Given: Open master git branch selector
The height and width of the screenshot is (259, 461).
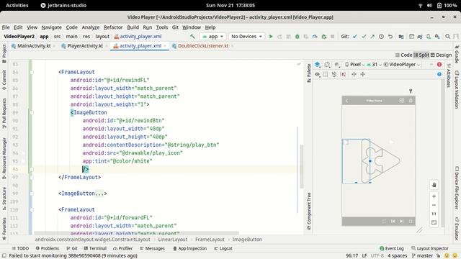Looking at the screenshot, I should click(x=422, y=256).
